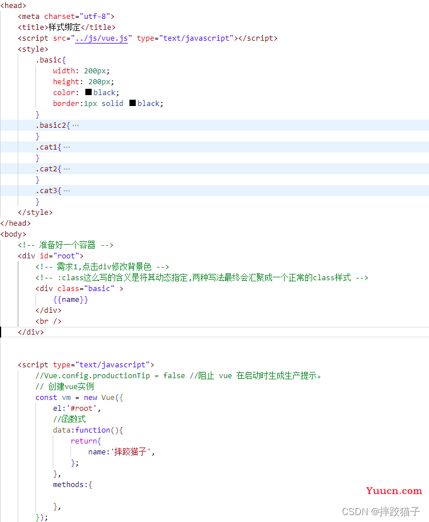Click the .basic selector text
The image size is (429, 522).
pyautogui.click(x=49, y=60)
